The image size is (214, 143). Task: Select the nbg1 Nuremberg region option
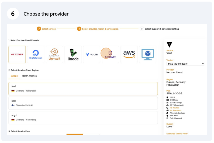(x=83, y=117)
